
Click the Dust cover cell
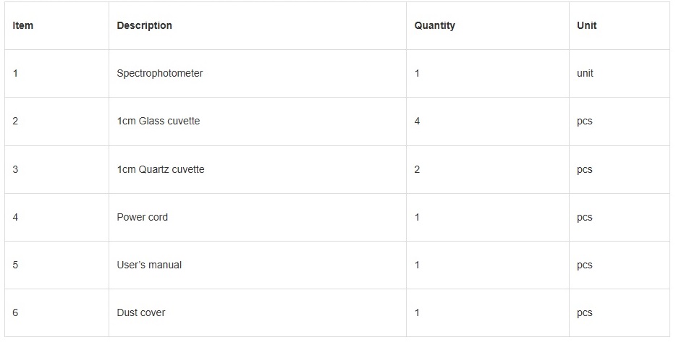click(141, 312)
